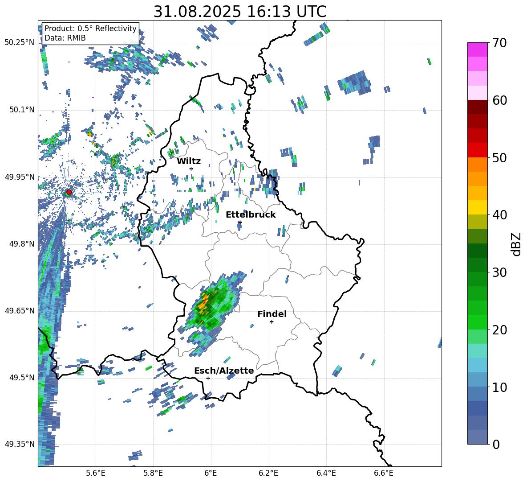527x482 pixels.
Task: Click the orange colorbar segment below 50
Action: coord(477,164)
